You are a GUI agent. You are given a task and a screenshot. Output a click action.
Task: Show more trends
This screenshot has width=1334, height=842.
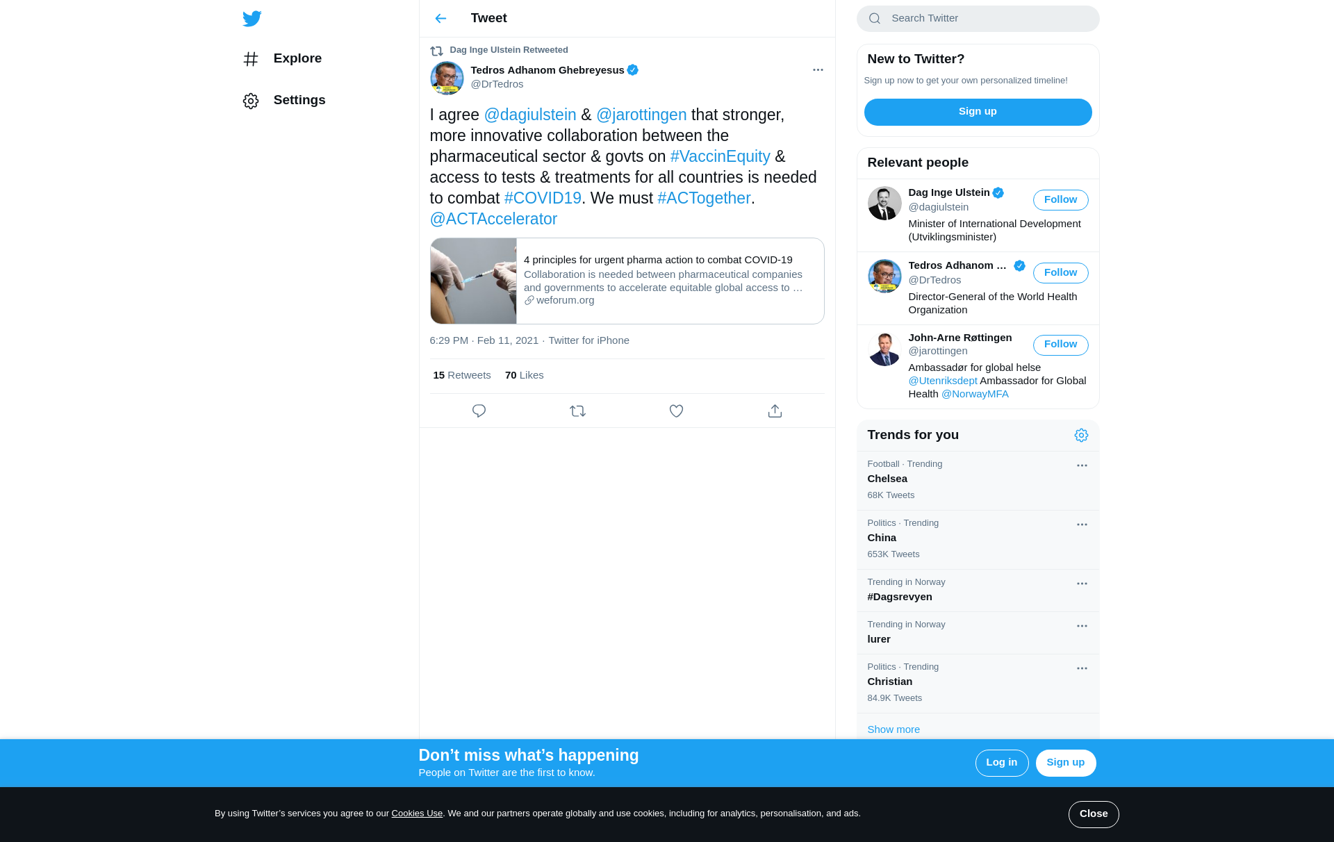pyautogui.click(x=894, y=729)
